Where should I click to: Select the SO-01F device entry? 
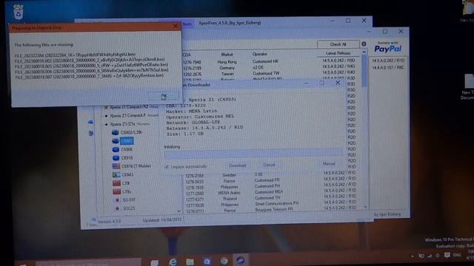(125, 199)
